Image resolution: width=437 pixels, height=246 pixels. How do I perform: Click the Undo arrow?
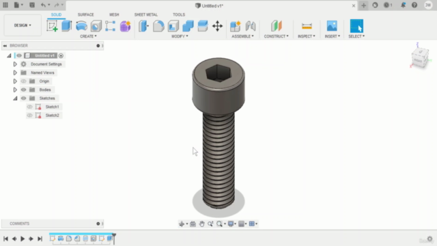[x=43, y=5]
